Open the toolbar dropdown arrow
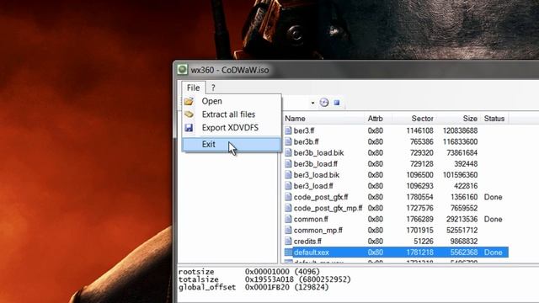Screen dimensions: 539x303 click(312, 103)
